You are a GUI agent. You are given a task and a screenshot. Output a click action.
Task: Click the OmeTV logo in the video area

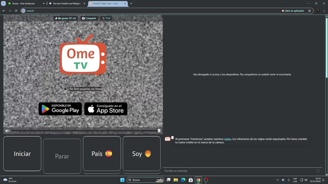point(83,54)
